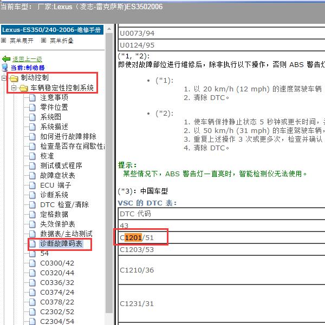This screenshot has height=325, width=325.
Task: Select the 制动控制 tree label
Action: click(35, 77)
